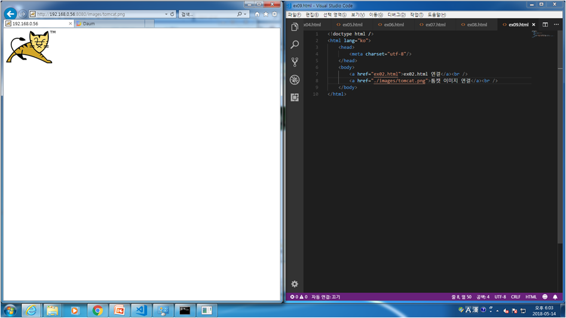Close the 192.168.0.56 browser tab
The height and width of the screenshot is (318, 566).
click(71, 23)
